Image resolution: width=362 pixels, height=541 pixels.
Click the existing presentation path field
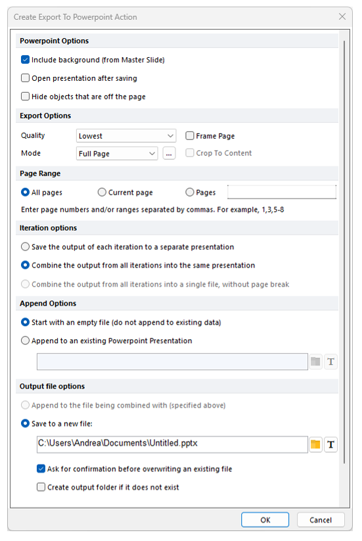[x=172, y=362]
